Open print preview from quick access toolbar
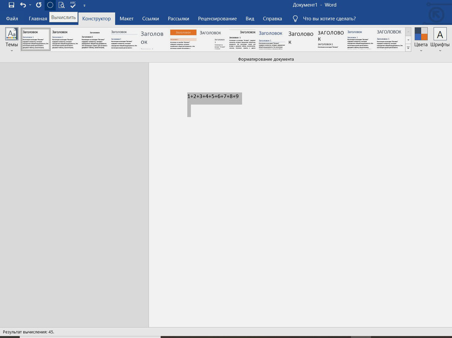The width and height of the screenshot is (452, 338). pos(61,5)
